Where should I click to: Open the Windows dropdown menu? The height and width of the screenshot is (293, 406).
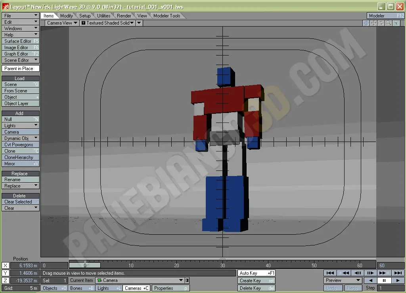click(x=21, y=29)
